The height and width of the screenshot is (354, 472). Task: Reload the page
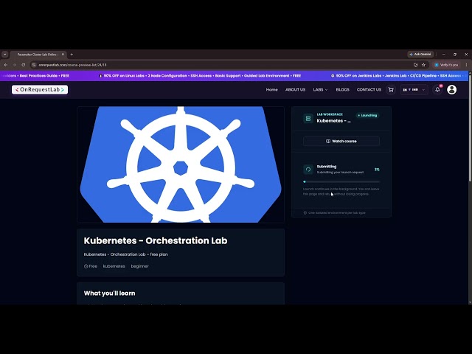pyautogui.click(x=23, y=65)
